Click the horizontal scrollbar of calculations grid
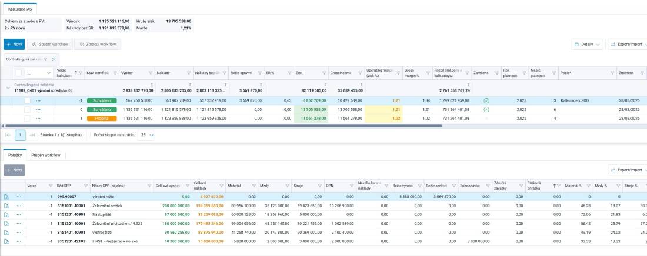Screen dimensions: 647x256 click(224, 126)
